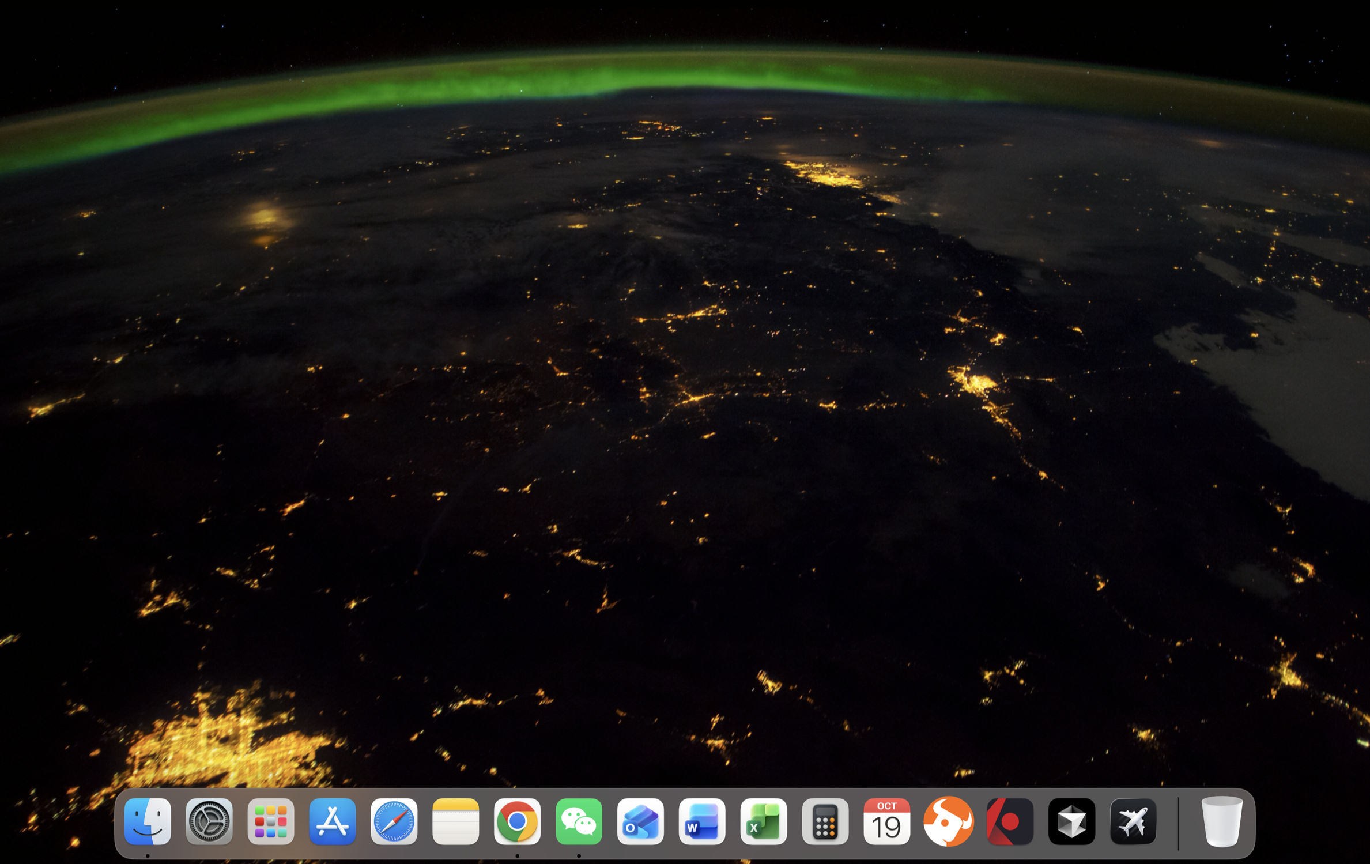Image resolution: width=1370 pixels, height=864 pixels.
Task: Open the airplane icon app
Action: click(1133, 821)
